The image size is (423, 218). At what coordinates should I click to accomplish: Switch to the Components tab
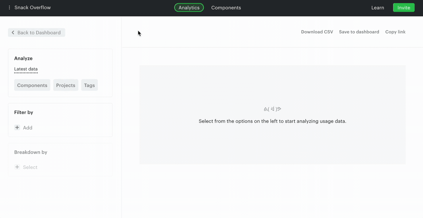pos(226,7)
